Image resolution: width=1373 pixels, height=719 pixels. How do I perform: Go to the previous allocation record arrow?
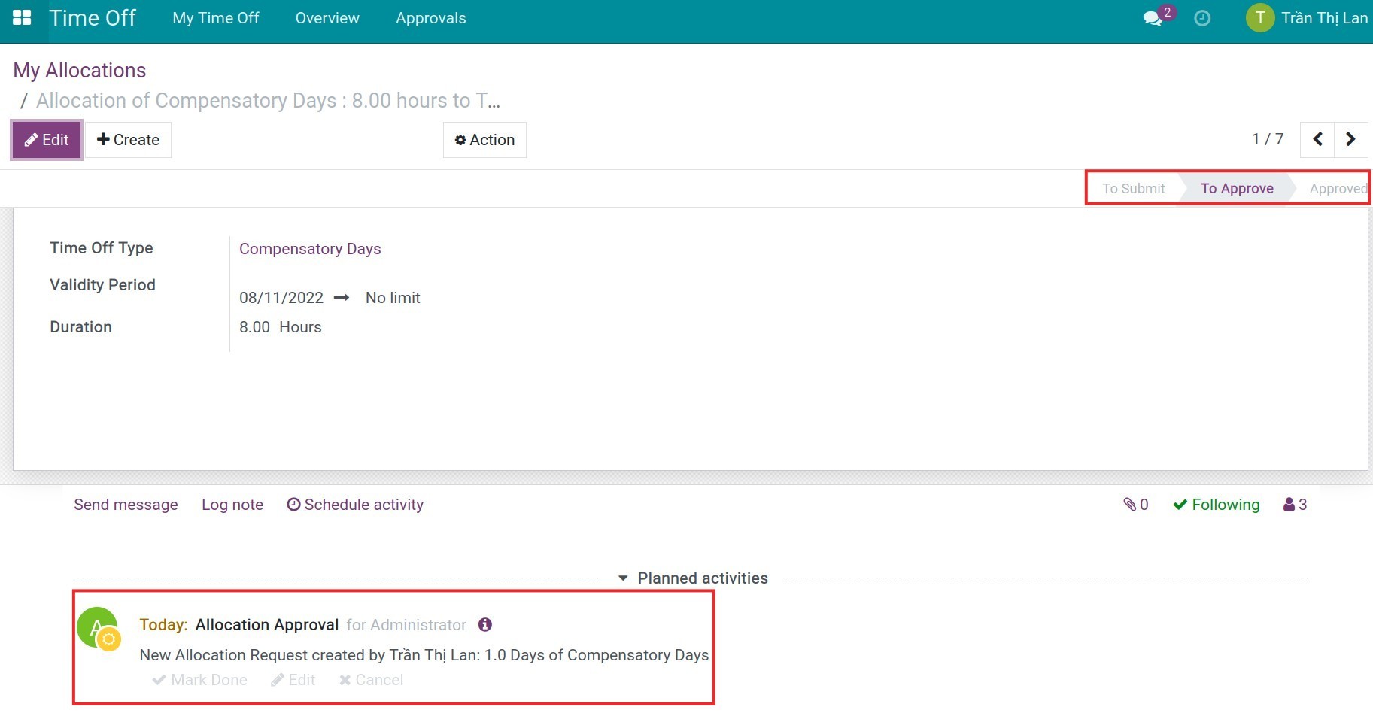tap(1317, 139)
